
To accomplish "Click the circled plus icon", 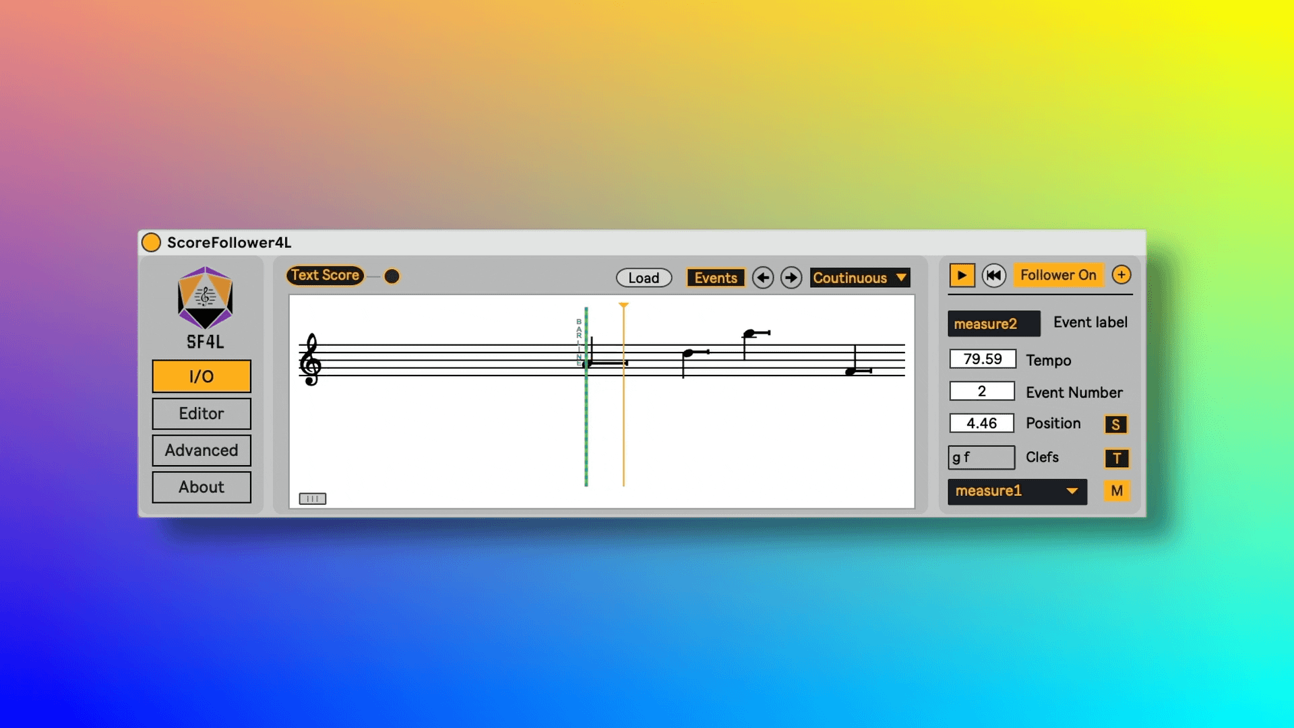I will pyautogui.click(x=1121, y=275).
